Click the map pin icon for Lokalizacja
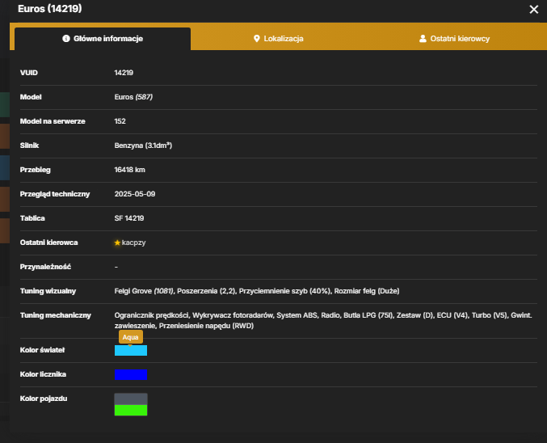Image resolution: width=547 pixels, height=443 pixels. coord(256,39)
